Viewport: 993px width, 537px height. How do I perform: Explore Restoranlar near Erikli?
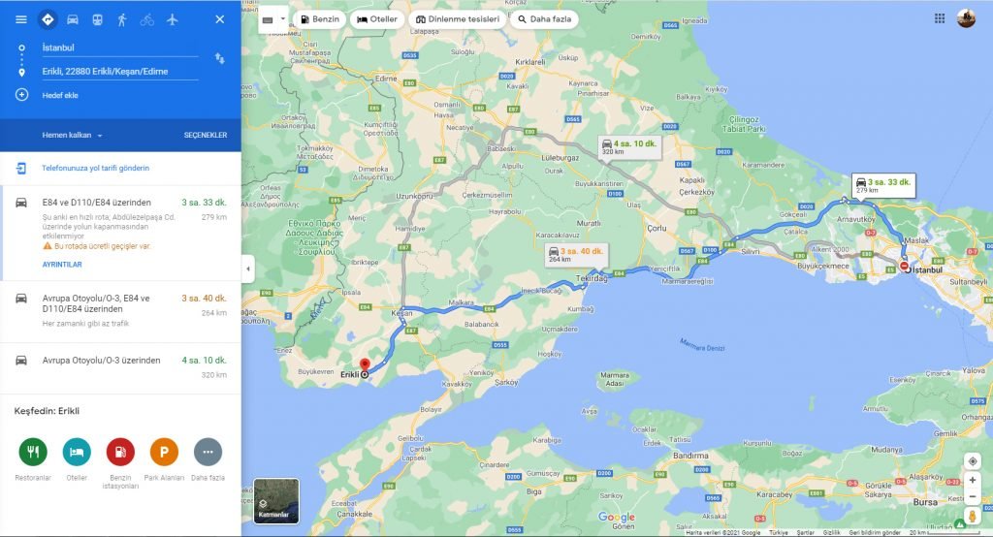pos(32,452)
